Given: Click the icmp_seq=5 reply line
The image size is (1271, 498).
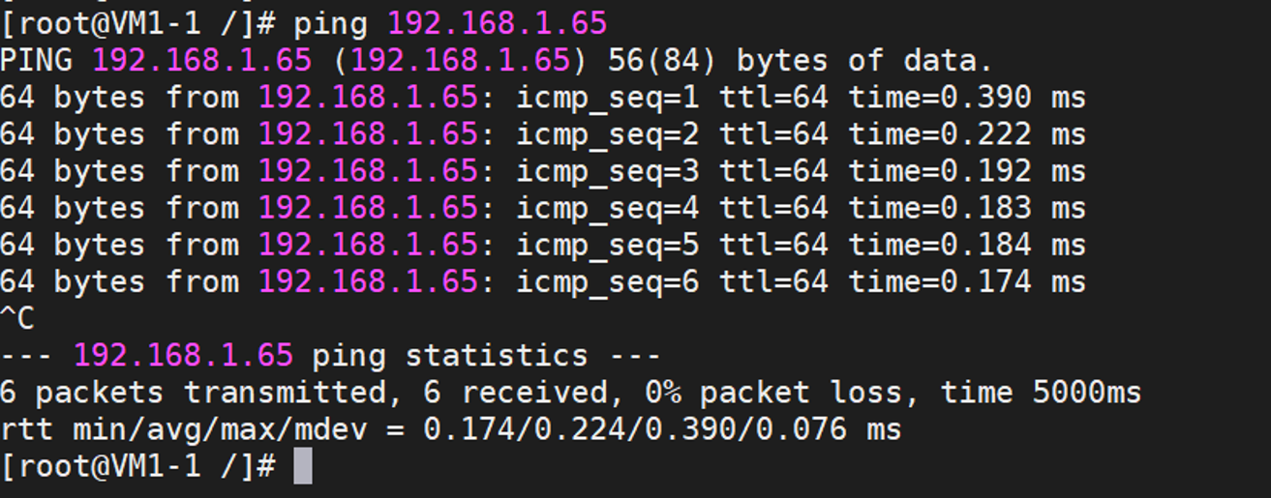Looking at the screenshot, I should coord(542,245).
